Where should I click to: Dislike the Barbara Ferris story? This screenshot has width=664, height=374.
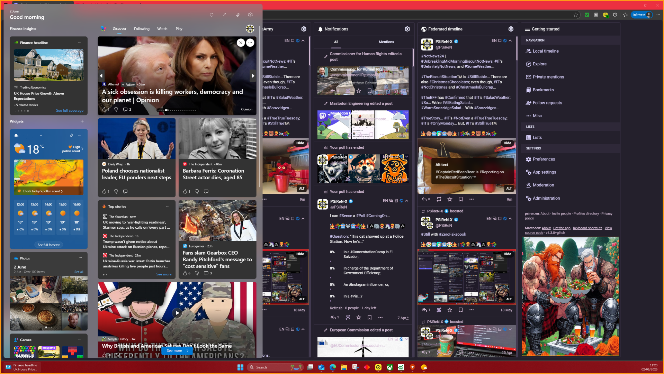click(197, 191)
